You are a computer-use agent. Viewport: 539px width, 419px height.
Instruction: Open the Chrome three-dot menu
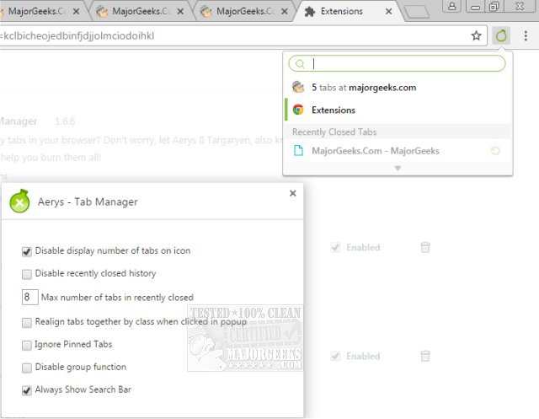click(x=526, y=35)
